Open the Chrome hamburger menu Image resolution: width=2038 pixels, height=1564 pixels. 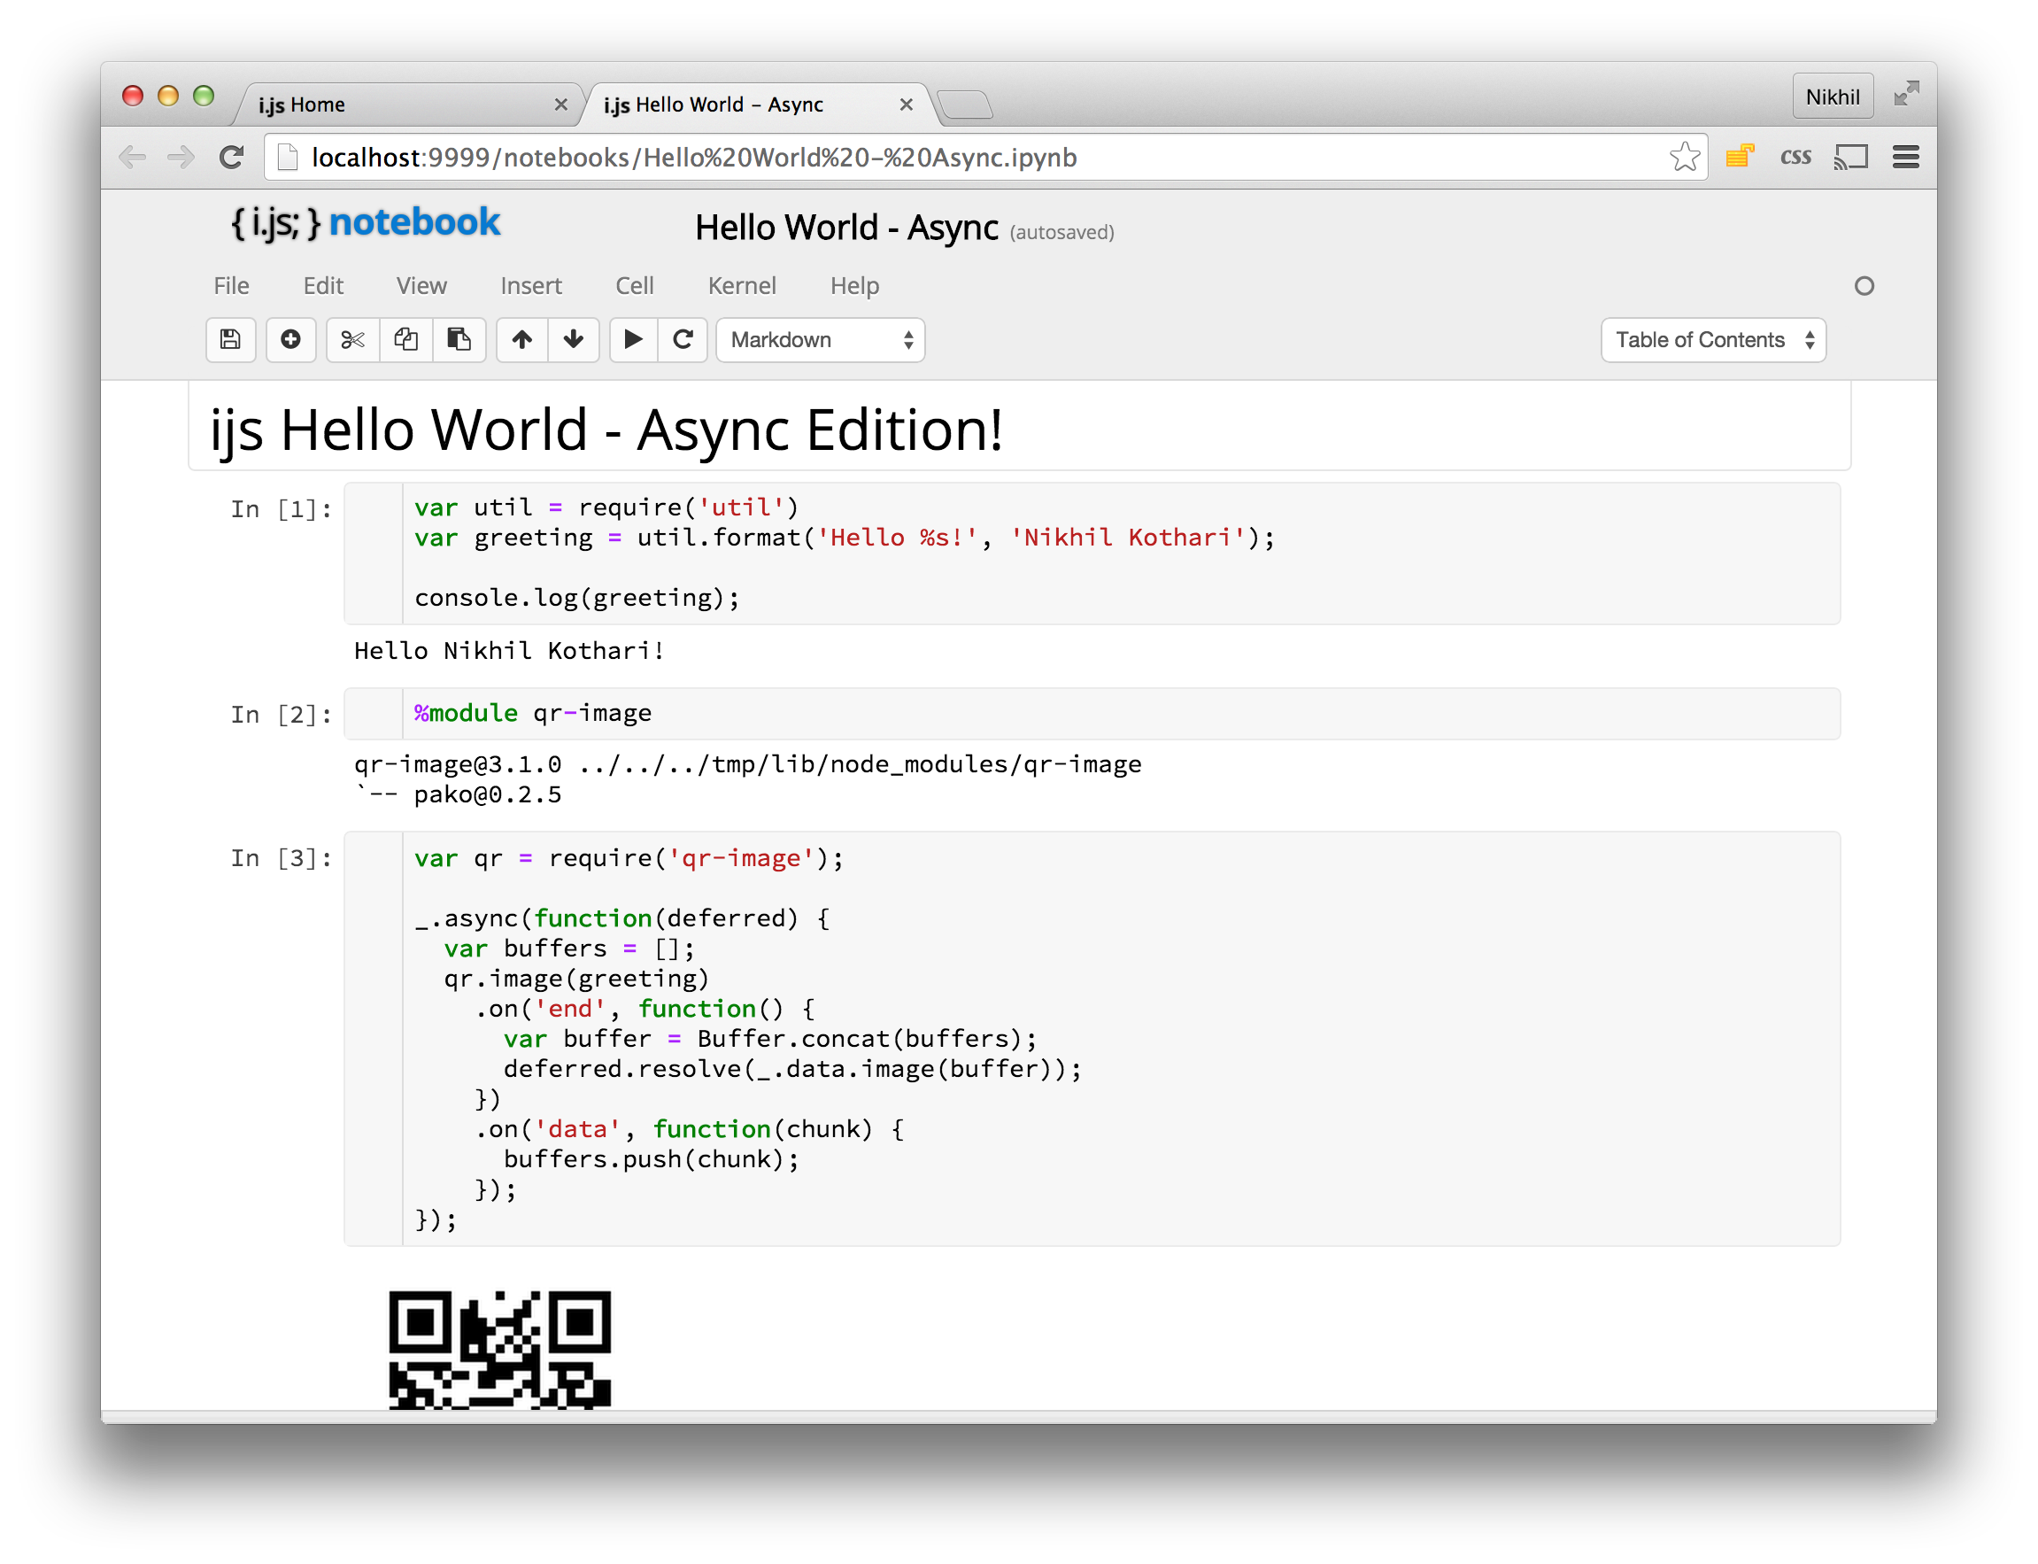(1905, 158)
